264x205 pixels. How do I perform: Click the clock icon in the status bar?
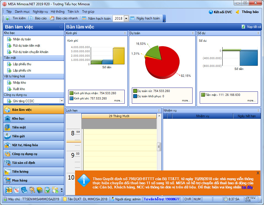[x=226, y=199]
